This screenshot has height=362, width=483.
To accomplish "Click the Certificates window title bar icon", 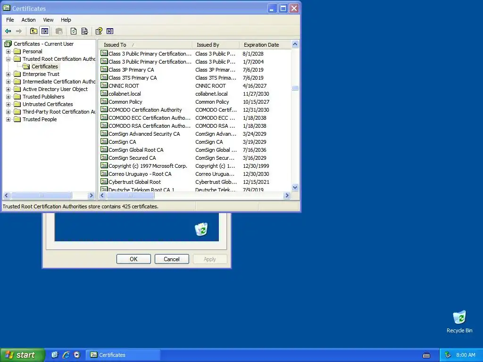I will (7, 8).
